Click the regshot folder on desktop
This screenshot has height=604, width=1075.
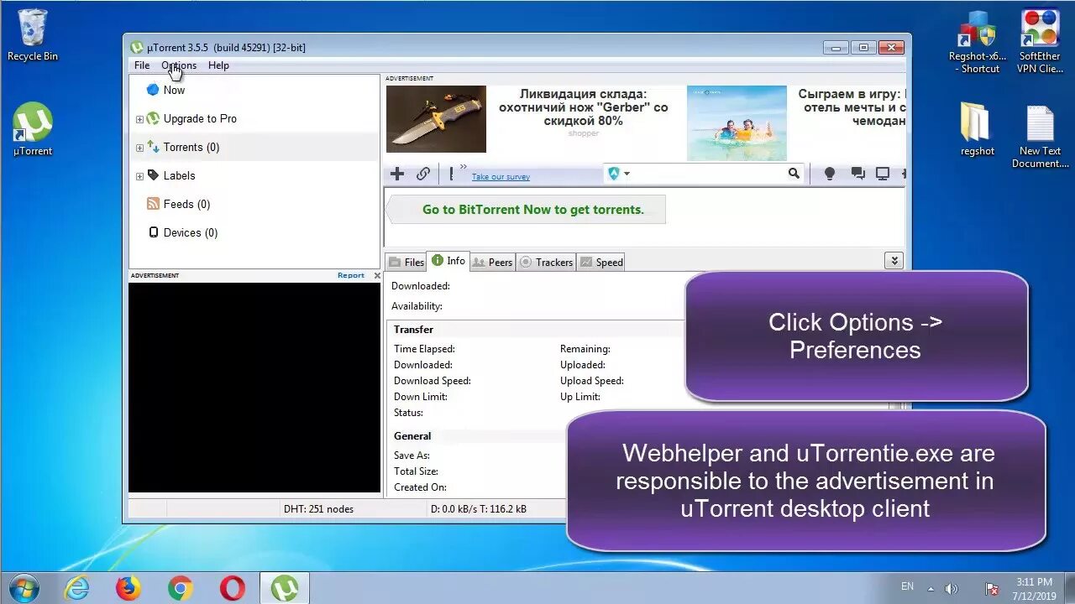point(978,130)
